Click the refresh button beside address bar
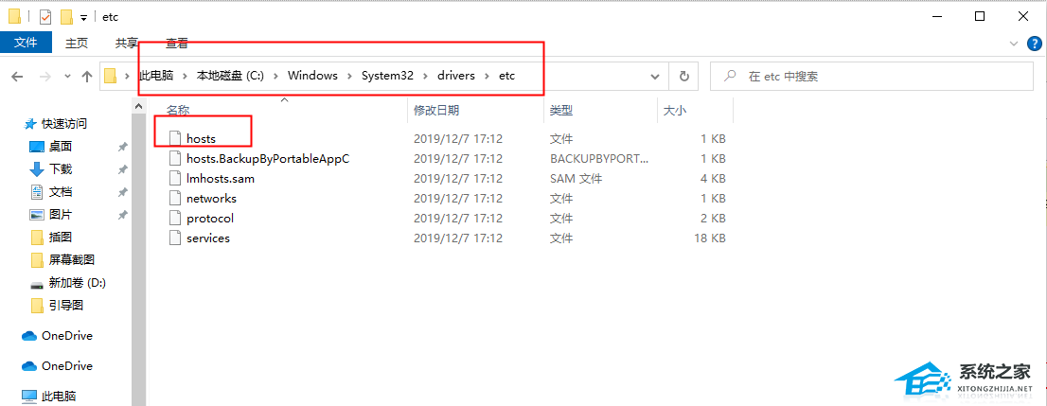This screenshot has height=406, width=1047. (x=683, y=76)
